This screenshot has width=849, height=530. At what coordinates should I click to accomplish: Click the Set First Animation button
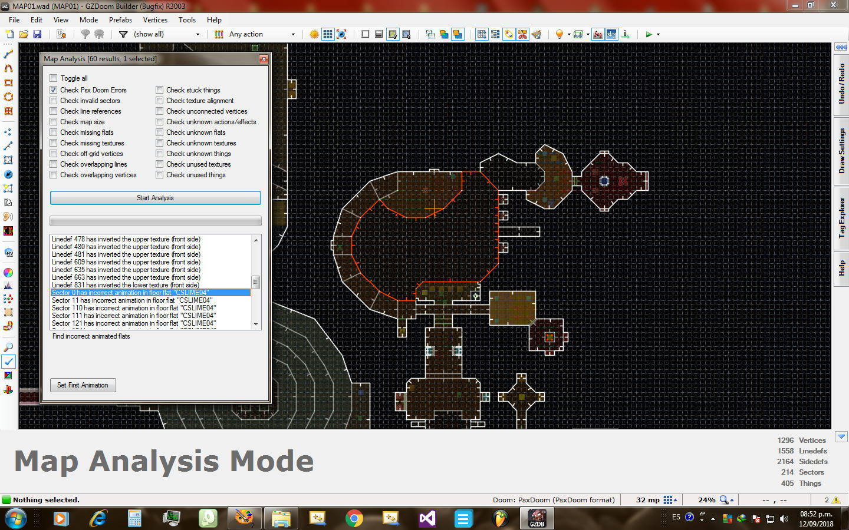coord(83,385)
